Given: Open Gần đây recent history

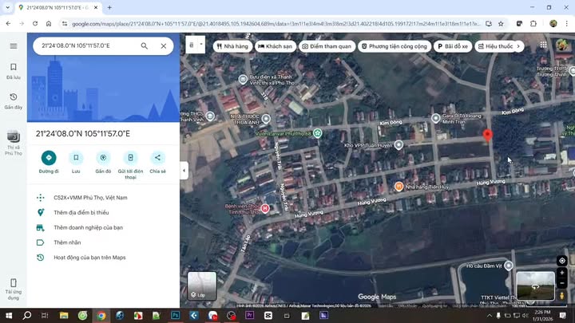Looking at the screenshot, I should click(14, 100).
